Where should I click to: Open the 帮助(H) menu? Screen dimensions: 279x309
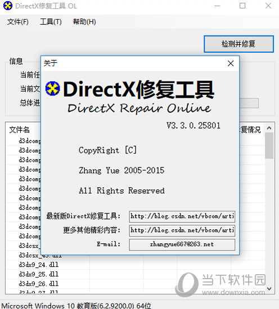[x=84, y=22]
